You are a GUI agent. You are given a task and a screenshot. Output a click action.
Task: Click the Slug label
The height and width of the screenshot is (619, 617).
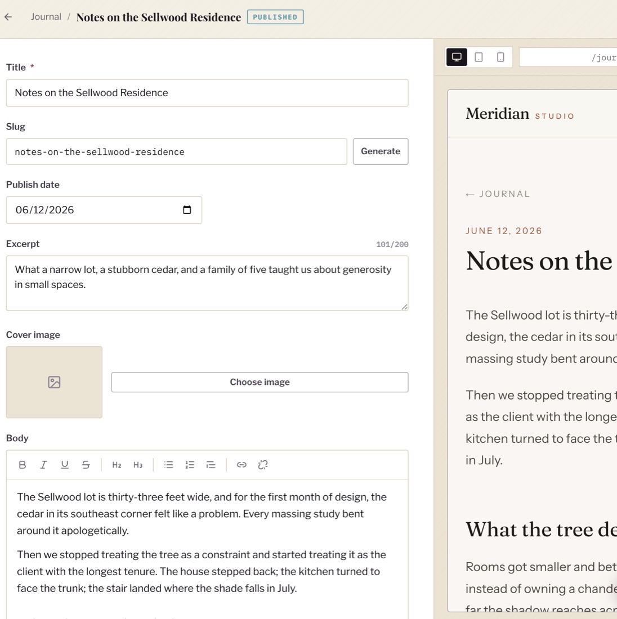point(15,127)
